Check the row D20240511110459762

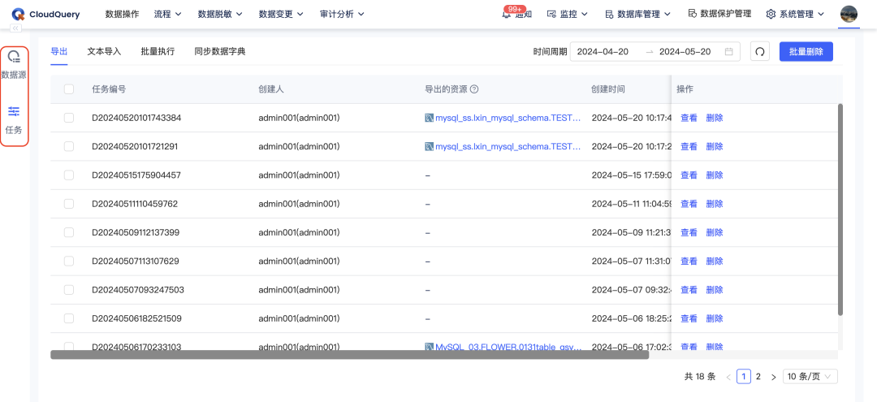click(69, 204)
